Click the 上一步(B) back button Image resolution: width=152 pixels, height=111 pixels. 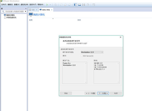point(91,93)
